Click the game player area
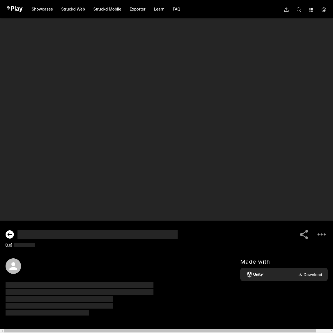 coord(167,119)
